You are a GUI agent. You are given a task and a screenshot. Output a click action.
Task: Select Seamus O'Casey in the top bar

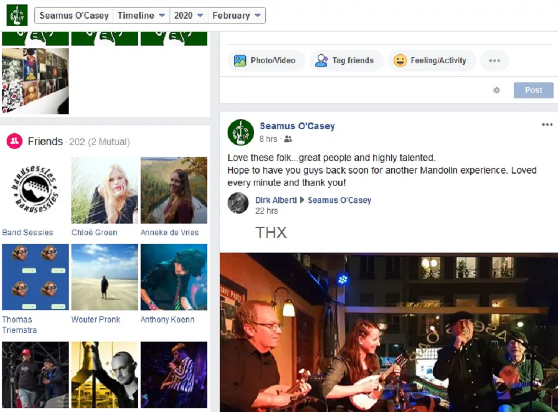click(x=74, y=15)
